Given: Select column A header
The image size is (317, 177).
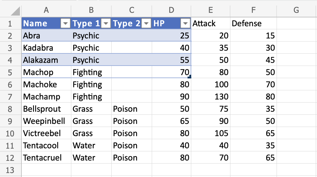Looking at the screenshot, I should coord(46,10).
